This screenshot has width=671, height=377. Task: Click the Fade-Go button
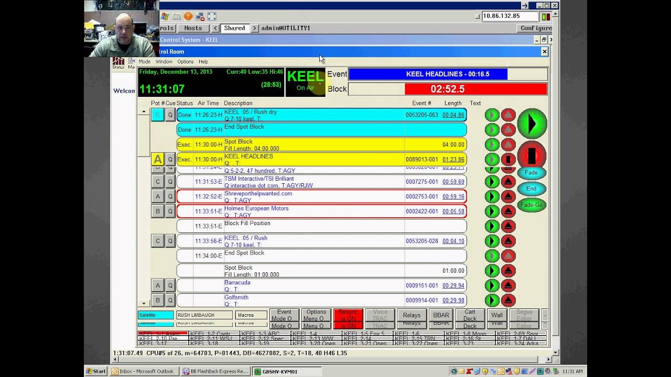point(532,205)
